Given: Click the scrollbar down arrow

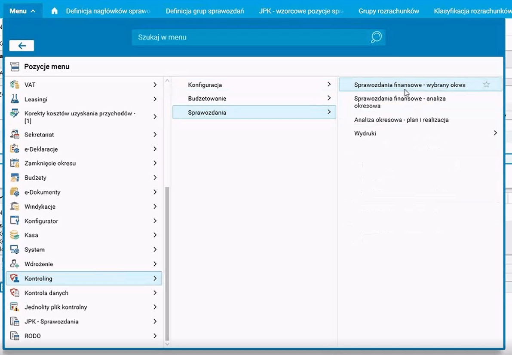Looking at the screenshot, I should coord(167,344).
